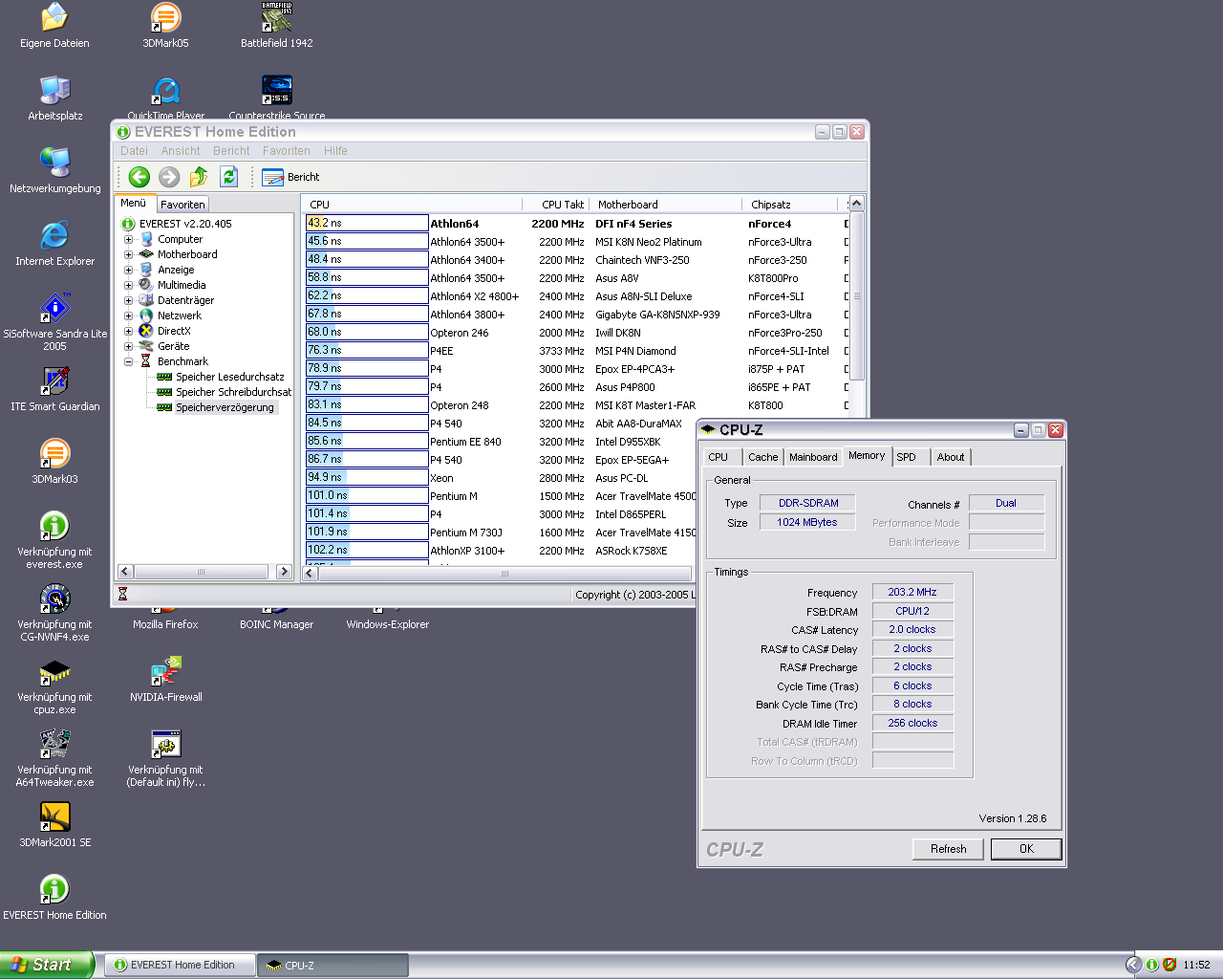Click the Refresh button in CPU-Z

[948, 849]
